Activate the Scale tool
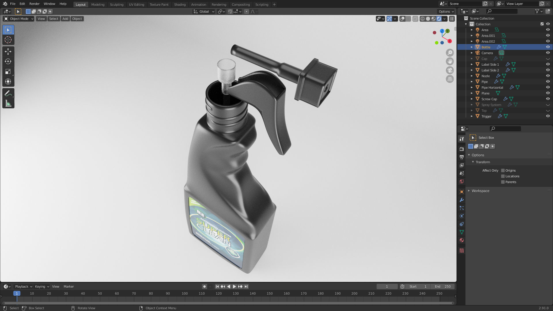The width and height of the screenshot is (553, 311). [x=8, y=71]
